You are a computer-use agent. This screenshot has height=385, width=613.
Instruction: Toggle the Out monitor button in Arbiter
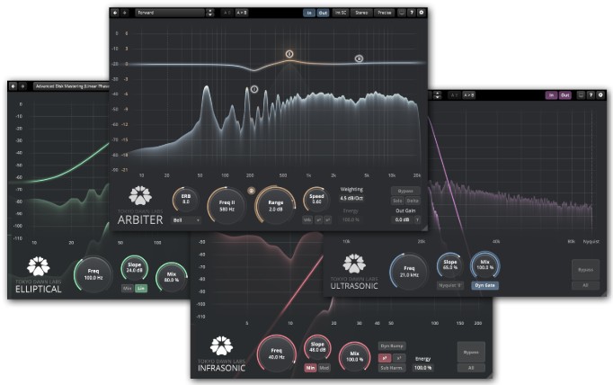click(323, 13)
